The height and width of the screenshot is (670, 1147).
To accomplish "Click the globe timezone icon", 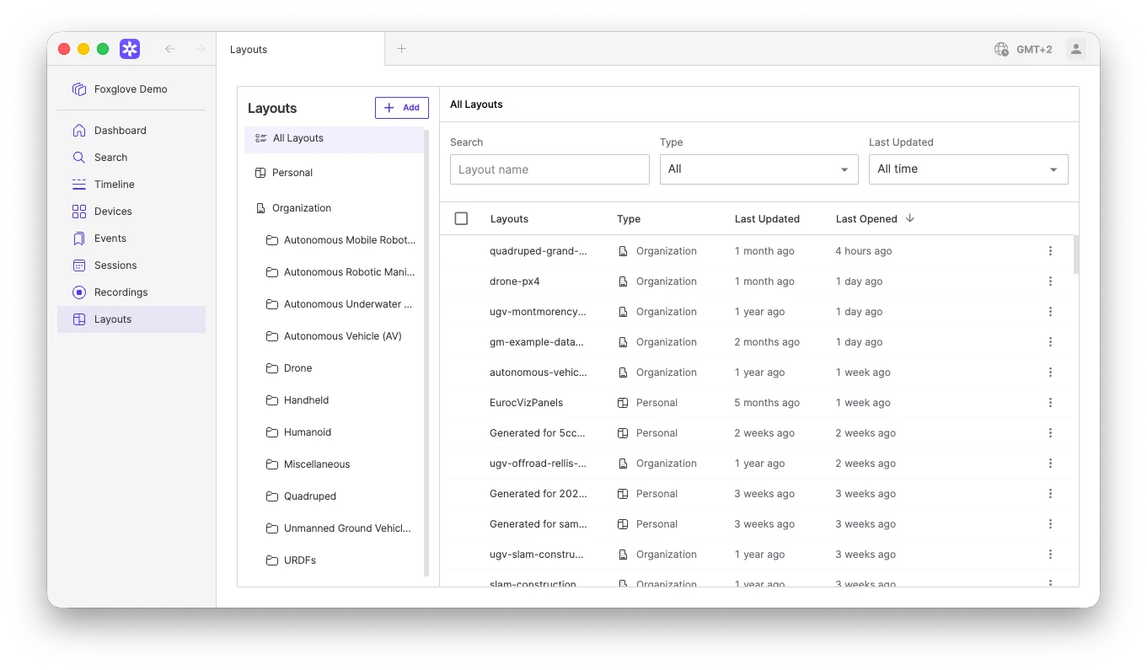I will point(1001,50).
